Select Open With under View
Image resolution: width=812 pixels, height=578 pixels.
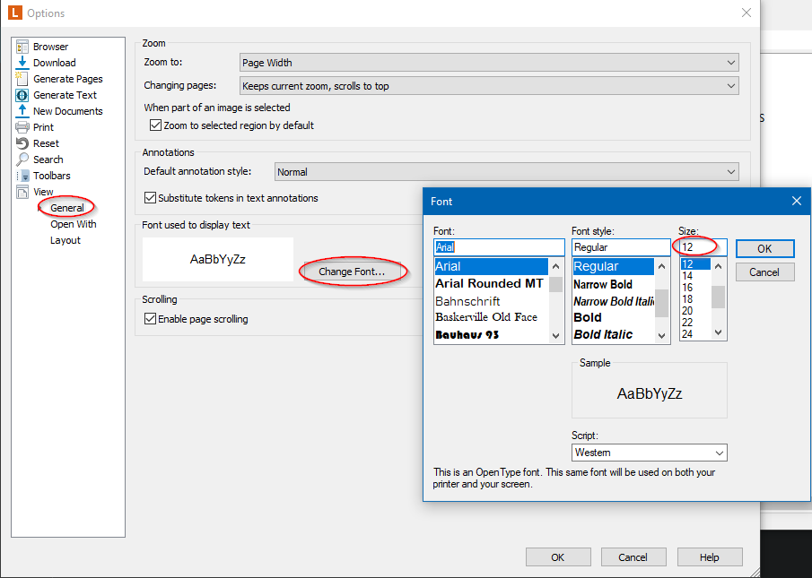coord(73,224)
